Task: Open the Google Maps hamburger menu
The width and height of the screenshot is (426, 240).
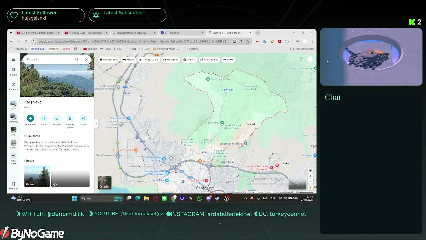Action: 13,60
